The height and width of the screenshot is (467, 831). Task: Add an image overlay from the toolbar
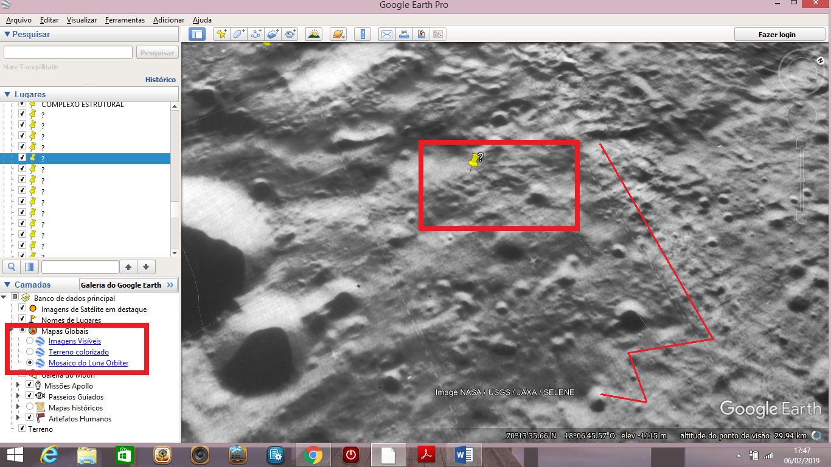pyautogui.click(x=273, y=34)
